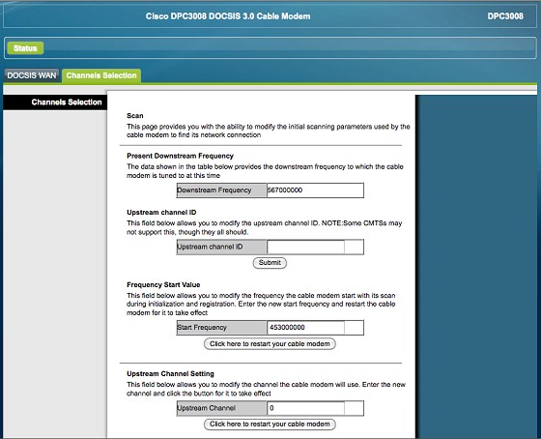This screenshot has width=541, height=439.
Task: Click the Submit button
Action: [x=270, y=263]
